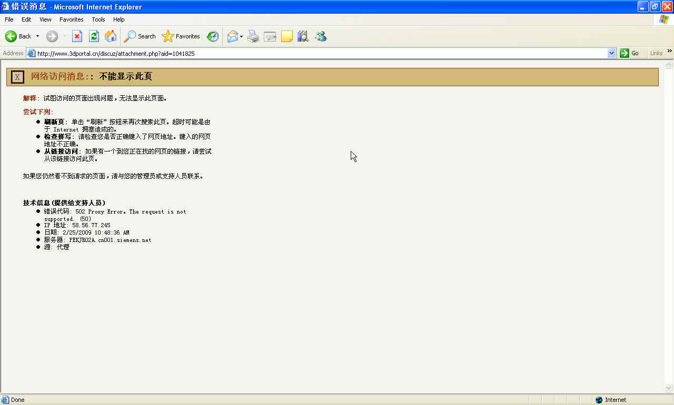The width and height of the screenshot is (674, 405).
Task: Open the File menu
Action: tap(9, 19)
